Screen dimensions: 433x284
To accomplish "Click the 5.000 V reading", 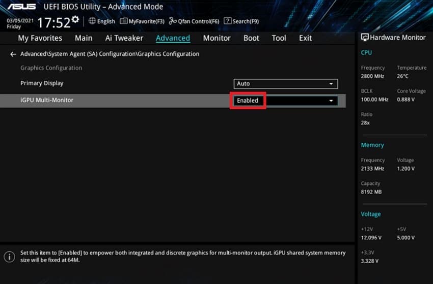I will click(405, 238).
